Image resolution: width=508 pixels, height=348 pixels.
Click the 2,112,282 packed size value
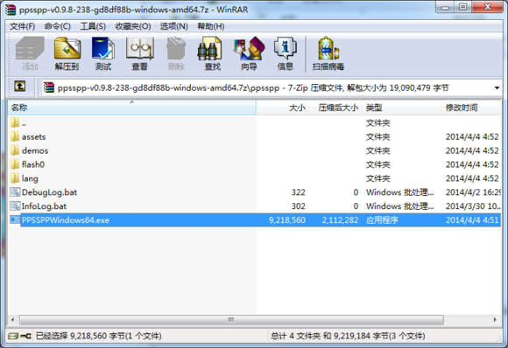coord(340,220)
